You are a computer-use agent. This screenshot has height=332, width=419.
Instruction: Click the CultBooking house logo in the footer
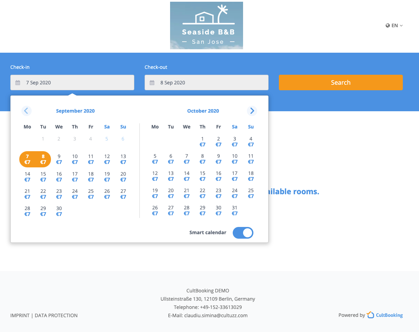coord(370,315)
